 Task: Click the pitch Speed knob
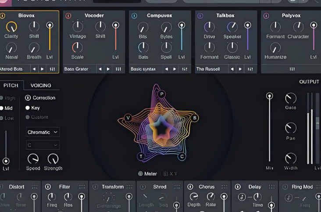click(33, 159)
